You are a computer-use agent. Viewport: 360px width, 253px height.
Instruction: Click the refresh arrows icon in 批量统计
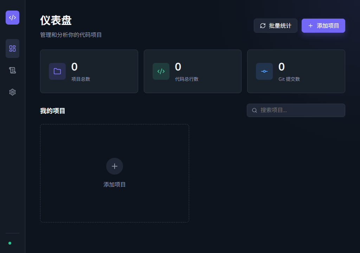[263, 26]
